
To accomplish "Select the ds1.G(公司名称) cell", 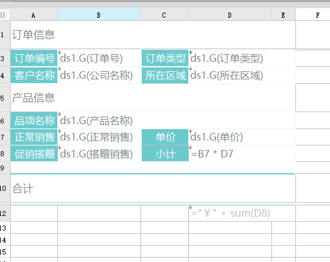I will 100,75.
